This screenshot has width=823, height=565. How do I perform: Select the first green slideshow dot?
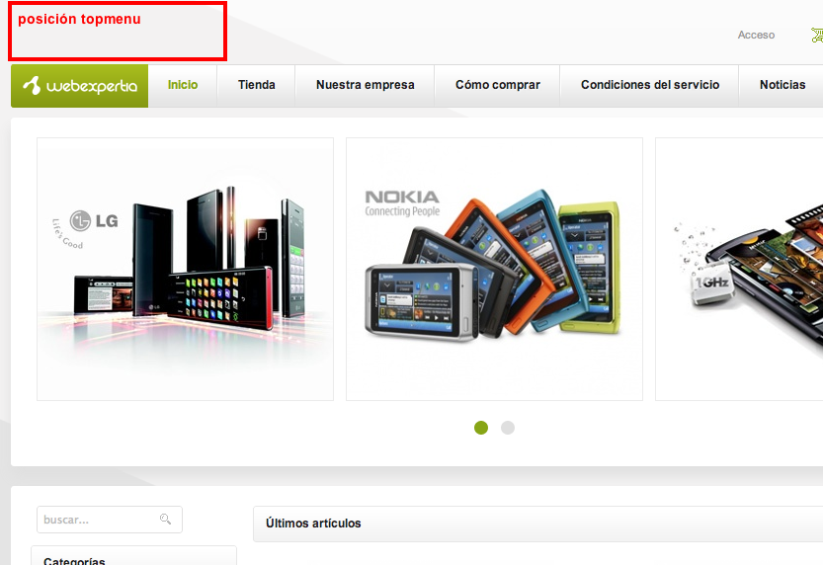coord(481,428)
